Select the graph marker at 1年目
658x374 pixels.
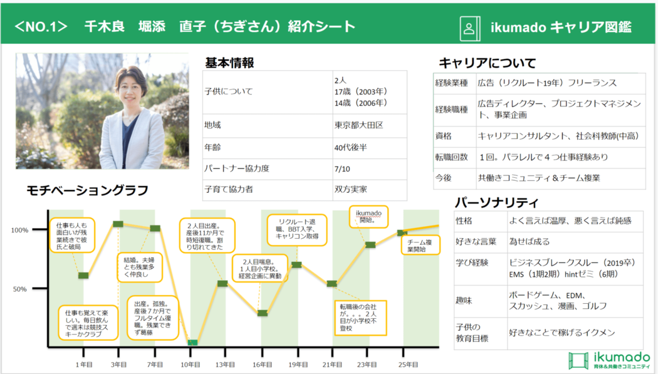(83, 275)
